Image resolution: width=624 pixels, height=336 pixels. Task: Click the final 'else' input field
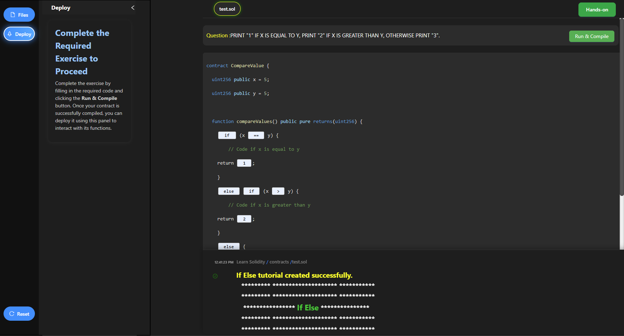(x=229, y=246)
